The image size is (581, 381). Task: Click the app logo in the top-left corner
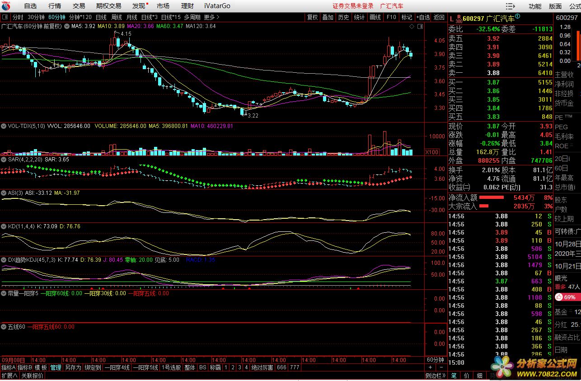(x=6, y=6)
